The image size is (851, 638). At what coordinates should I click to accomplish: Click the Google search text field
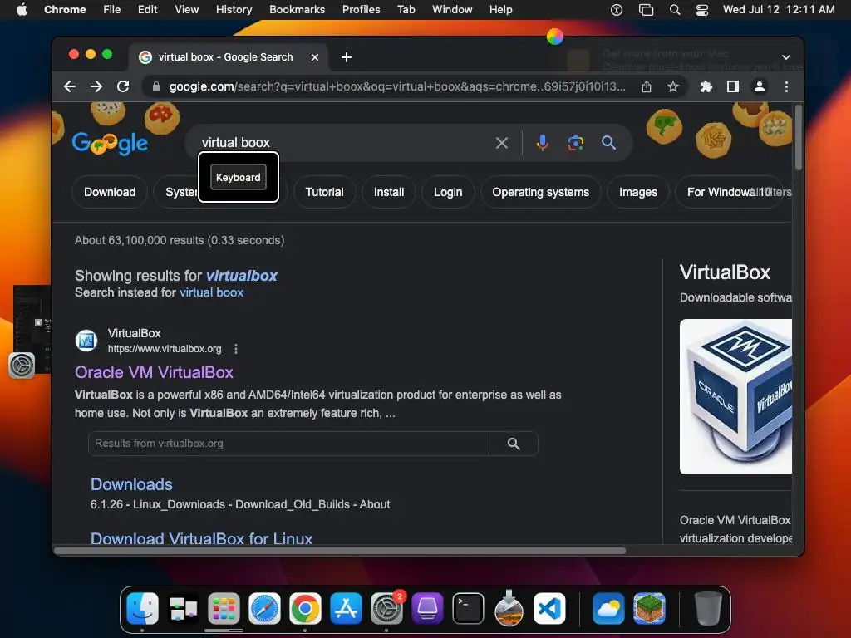click(x=343, y=143)
